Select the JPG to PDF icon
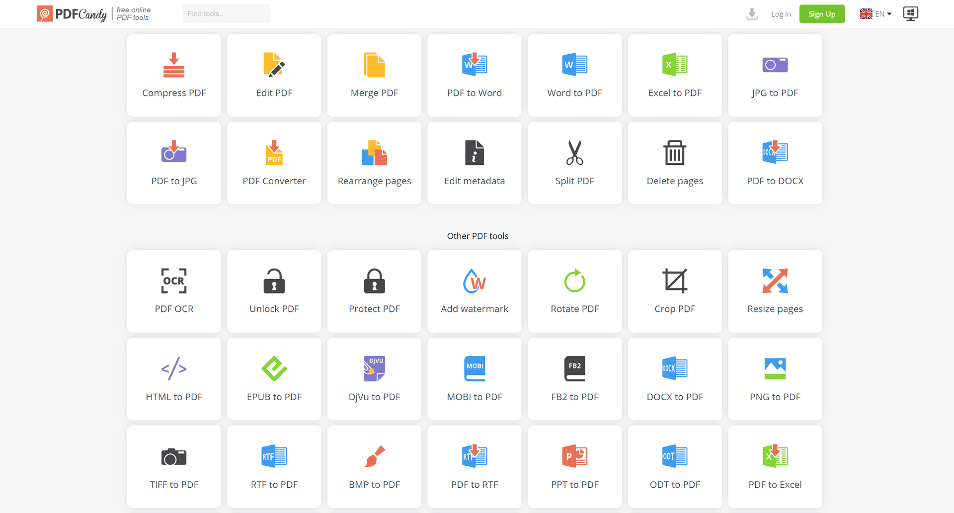 pyautogui.click(x=775, y=65)
